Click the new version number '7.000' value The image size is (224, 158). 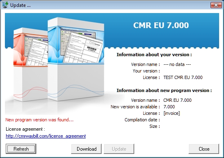[169, 107]
